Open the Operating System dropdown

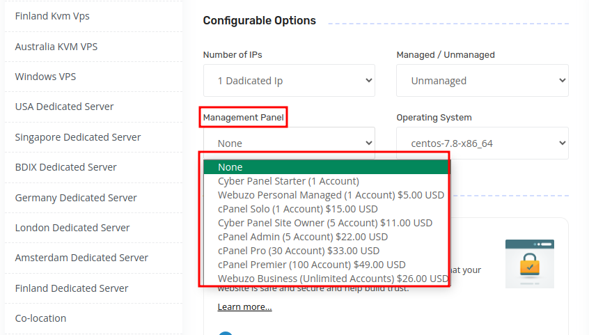tap(482, 143)
